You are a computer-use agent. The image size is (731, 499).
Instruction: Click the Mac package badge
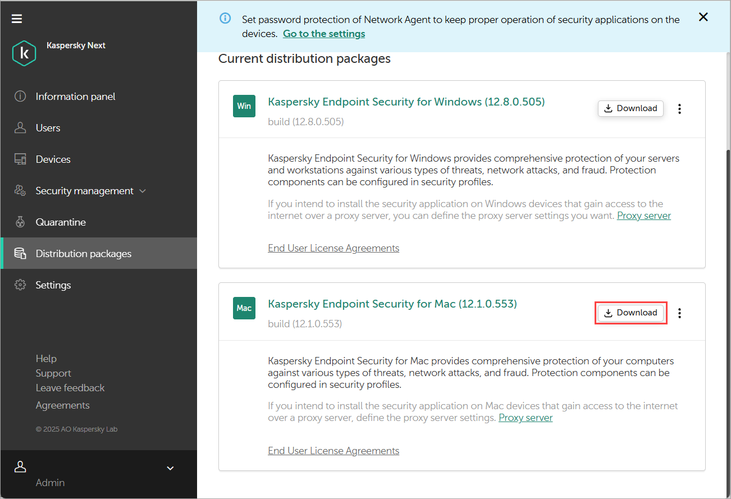click(x=244, y=308)
